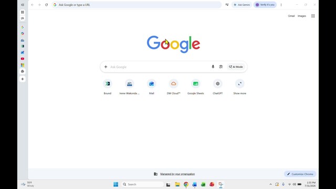The width and height of the screenshot is (336, 189).
Task: Open a new tab with the plus button
Action: coord(23,79)
